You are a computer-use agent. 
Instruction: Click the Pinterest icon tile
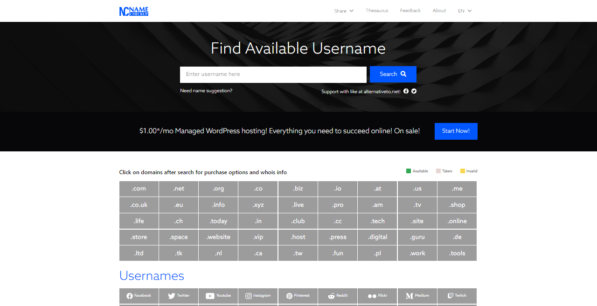298,296
